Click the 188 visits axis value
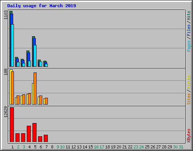This screenshot has height=151, width=193. coord(6,72)
